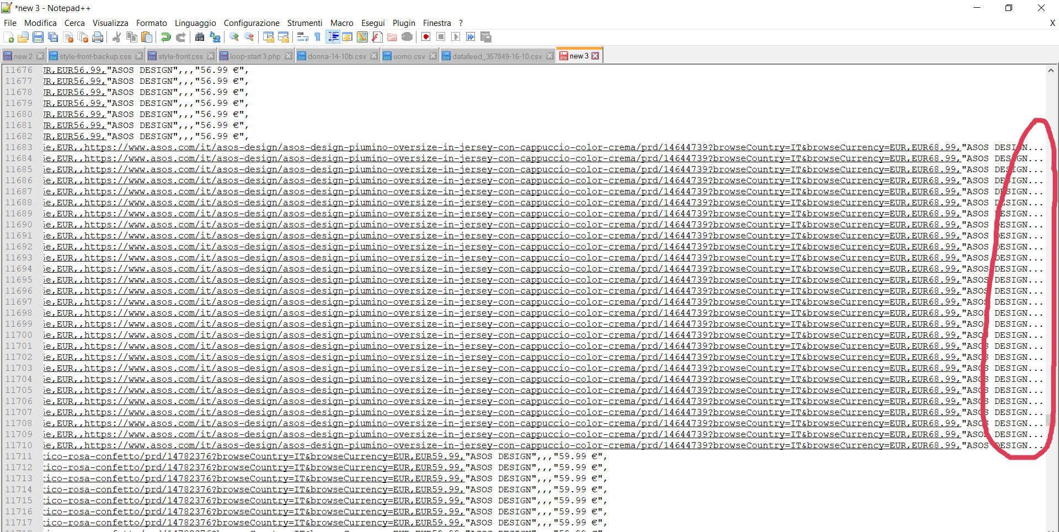Click the Synchronize vertical scrolling icon
The height and width of the screenshot is (532, 1059).
pyautogui.click(x=269, y=37)
